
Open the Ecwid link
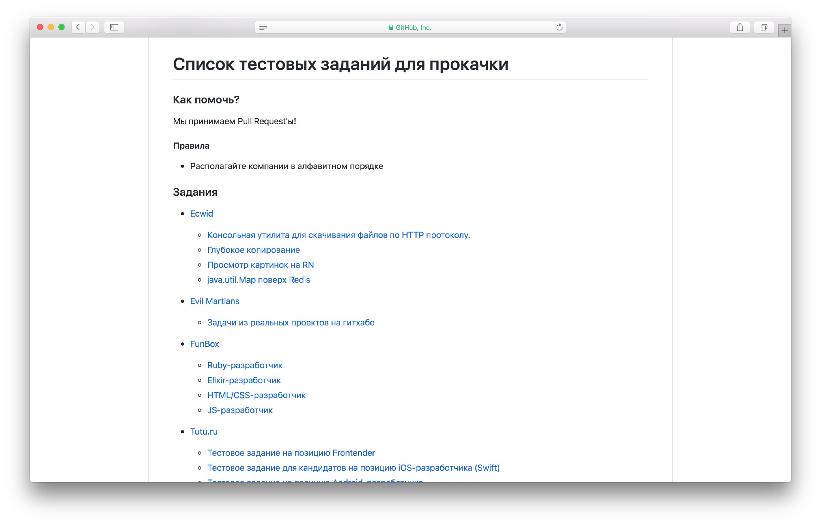point(201,213)
